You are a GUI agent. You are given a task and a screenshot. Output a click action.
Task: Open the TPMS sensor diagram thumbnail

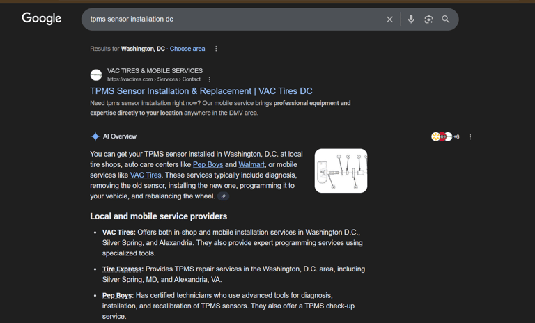click(341, 171)
